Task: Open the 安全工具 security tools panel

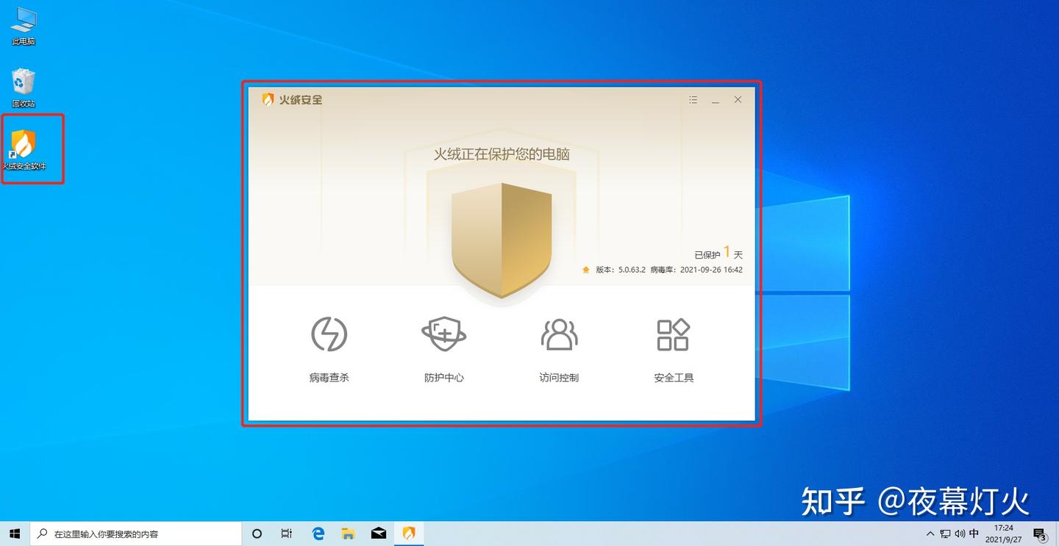Action: (673, 345)
